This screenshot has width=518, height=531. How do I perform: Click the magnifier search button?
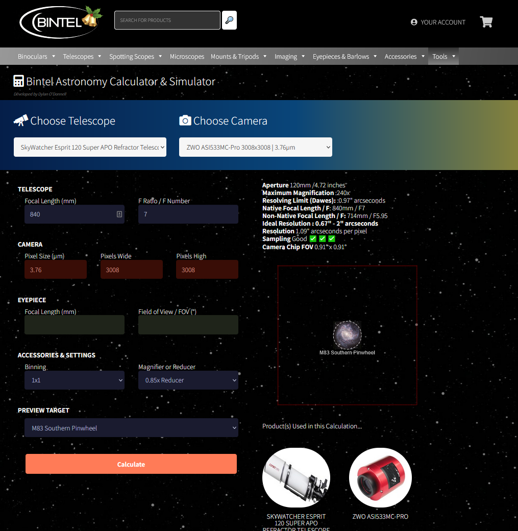[229, 20]
